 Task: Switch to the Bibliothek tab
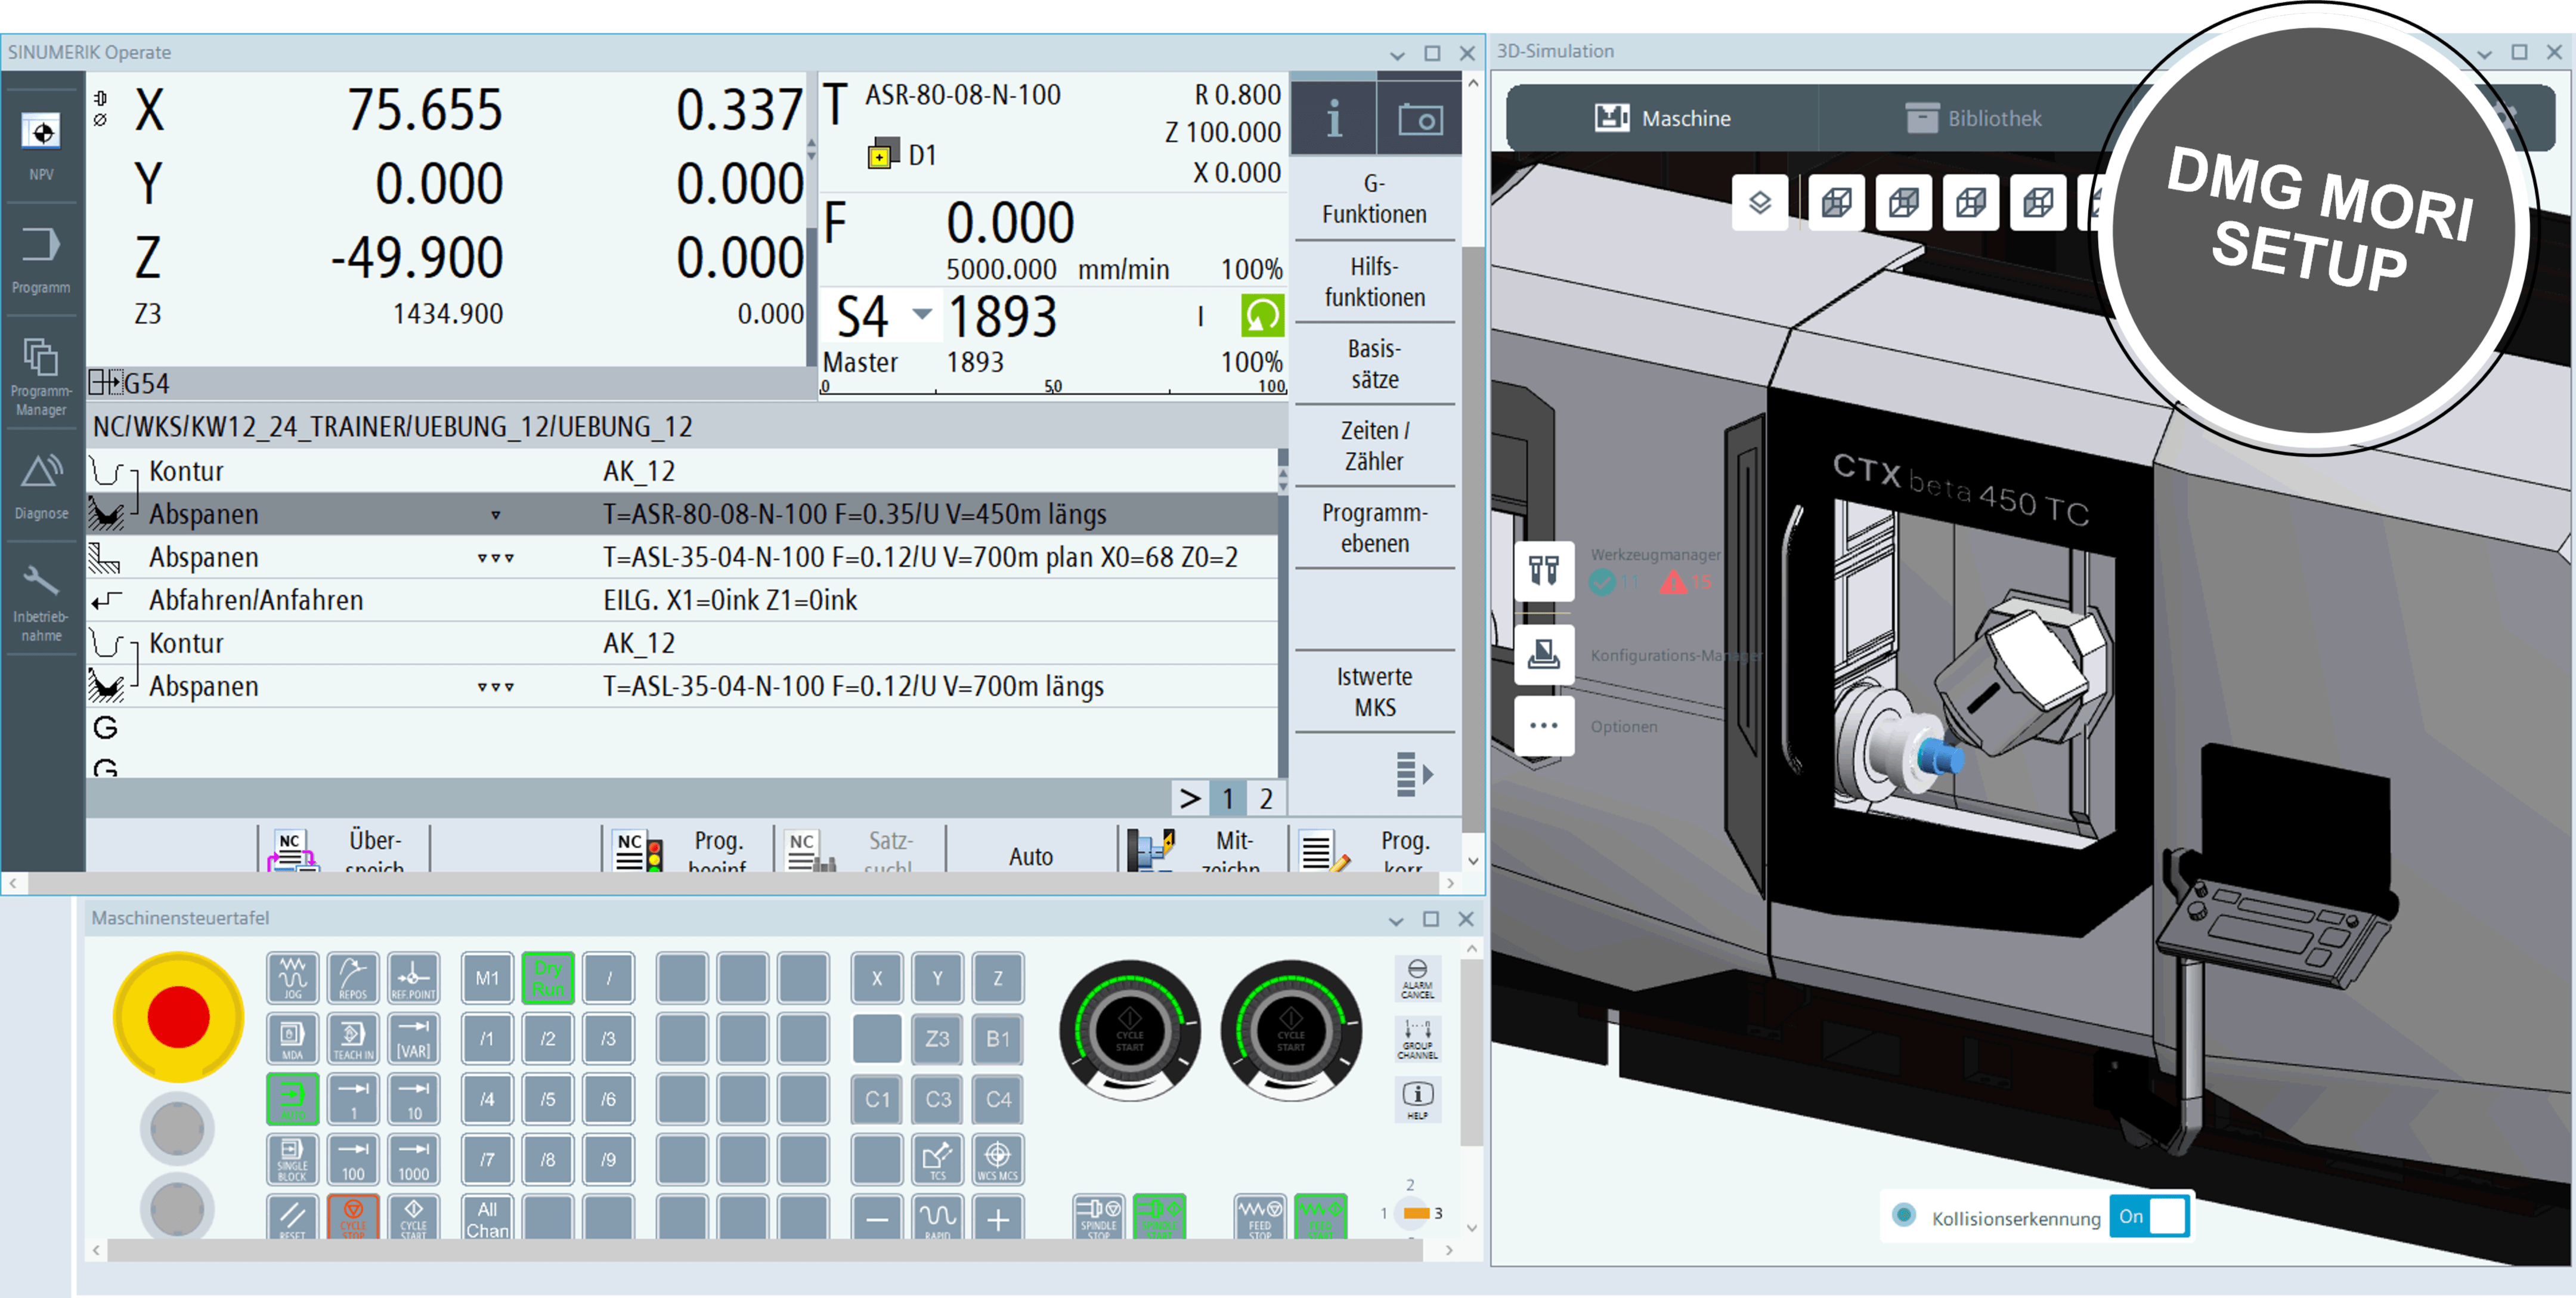pyautogui.click(x=1973, y=118)
